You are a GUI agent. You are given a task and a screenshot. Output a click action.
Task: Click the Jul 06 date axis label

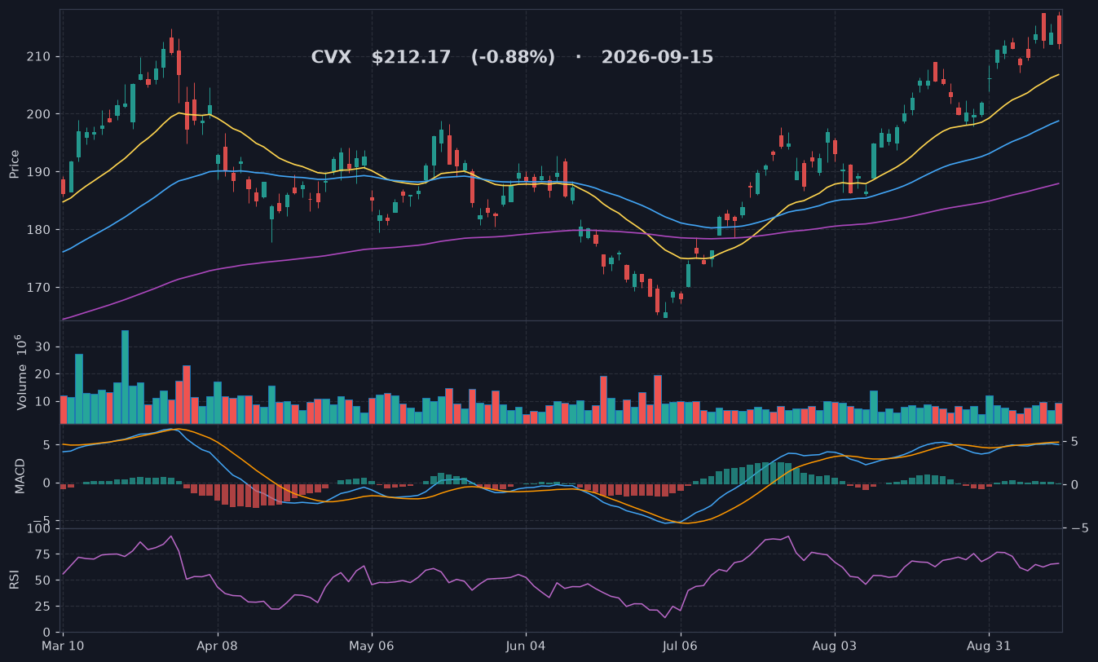[x=681, y=646]
